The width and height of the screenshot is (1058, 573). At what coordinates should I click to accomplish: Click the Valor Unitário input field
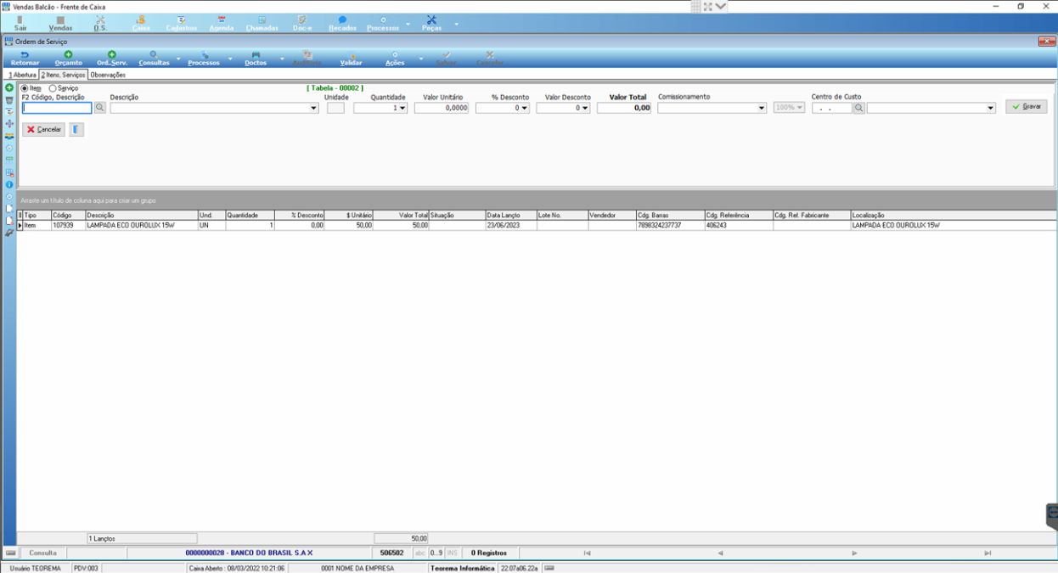coord(442,108)
